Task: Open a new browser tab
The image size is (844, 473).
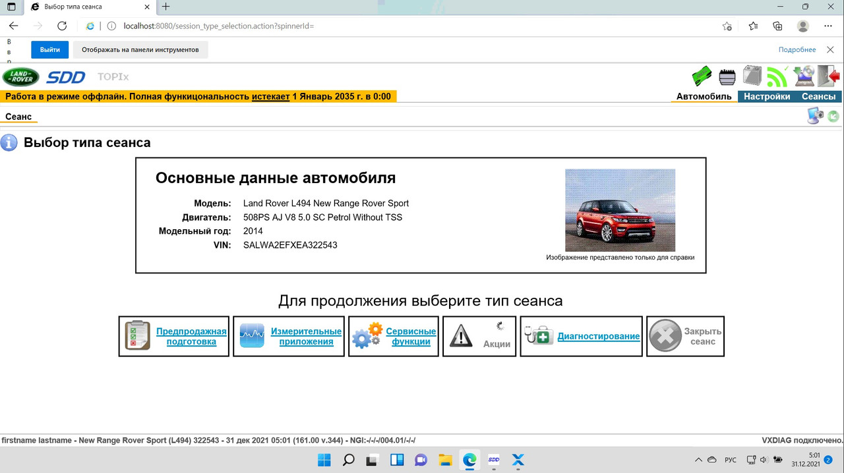Action: 166,7
